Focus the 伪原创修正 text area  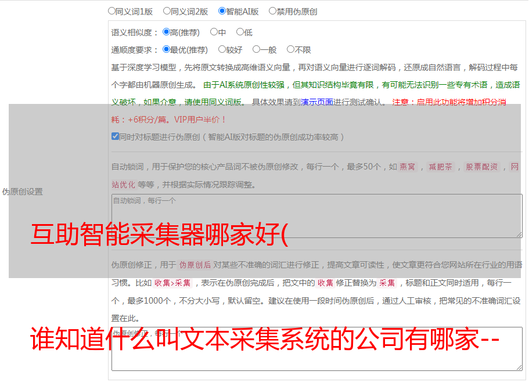(x=317, y=349)
